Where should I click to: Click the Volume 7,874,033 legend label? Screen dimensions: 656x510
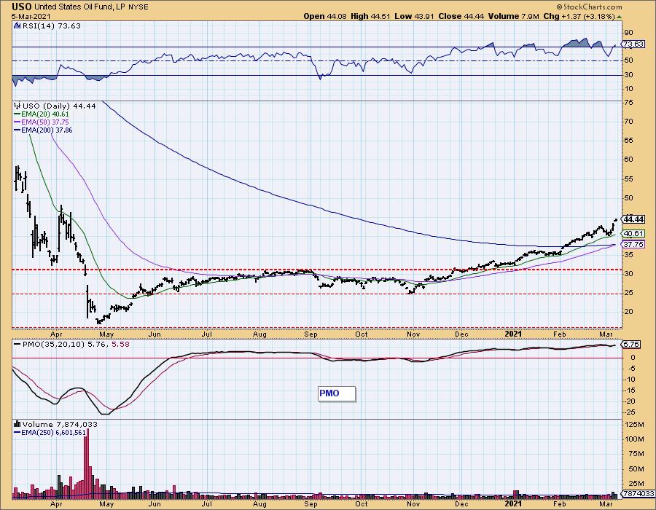coord(60,424)
